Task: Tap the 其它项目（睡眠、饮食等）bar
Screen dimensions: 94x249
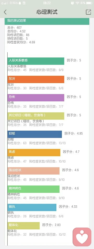Action: click(36, 116)
